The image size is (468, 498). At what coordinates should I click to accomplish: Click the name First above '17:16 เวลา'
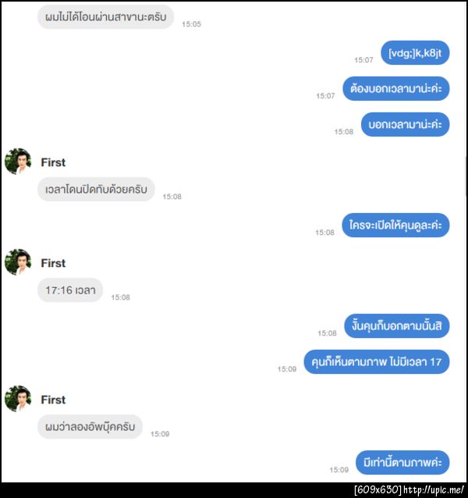[x=53, y=263]
